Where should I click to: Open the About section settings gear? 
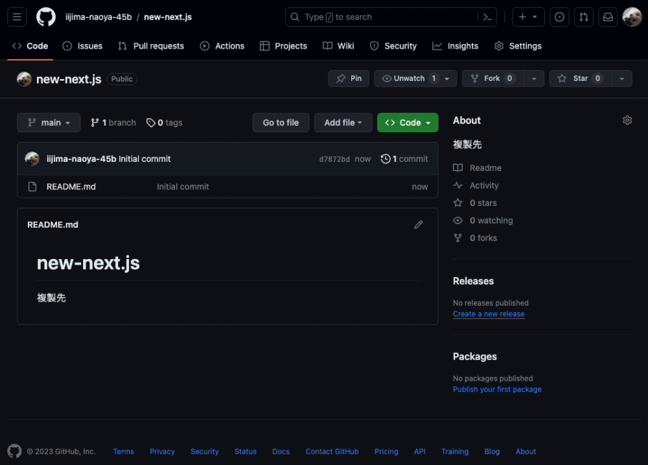coord(627,120)
